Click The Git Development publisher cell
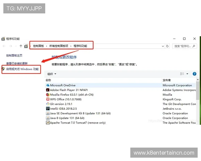Image resolution: width=201 pixels, height=161 pixels. [x=179, y=104]
